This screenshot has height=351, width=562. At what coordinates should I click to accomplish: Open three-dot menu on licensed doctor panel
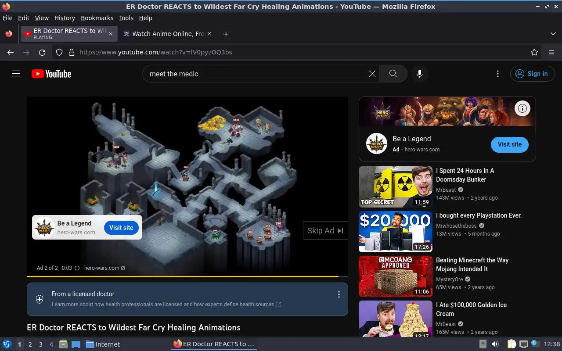[339, 294]
